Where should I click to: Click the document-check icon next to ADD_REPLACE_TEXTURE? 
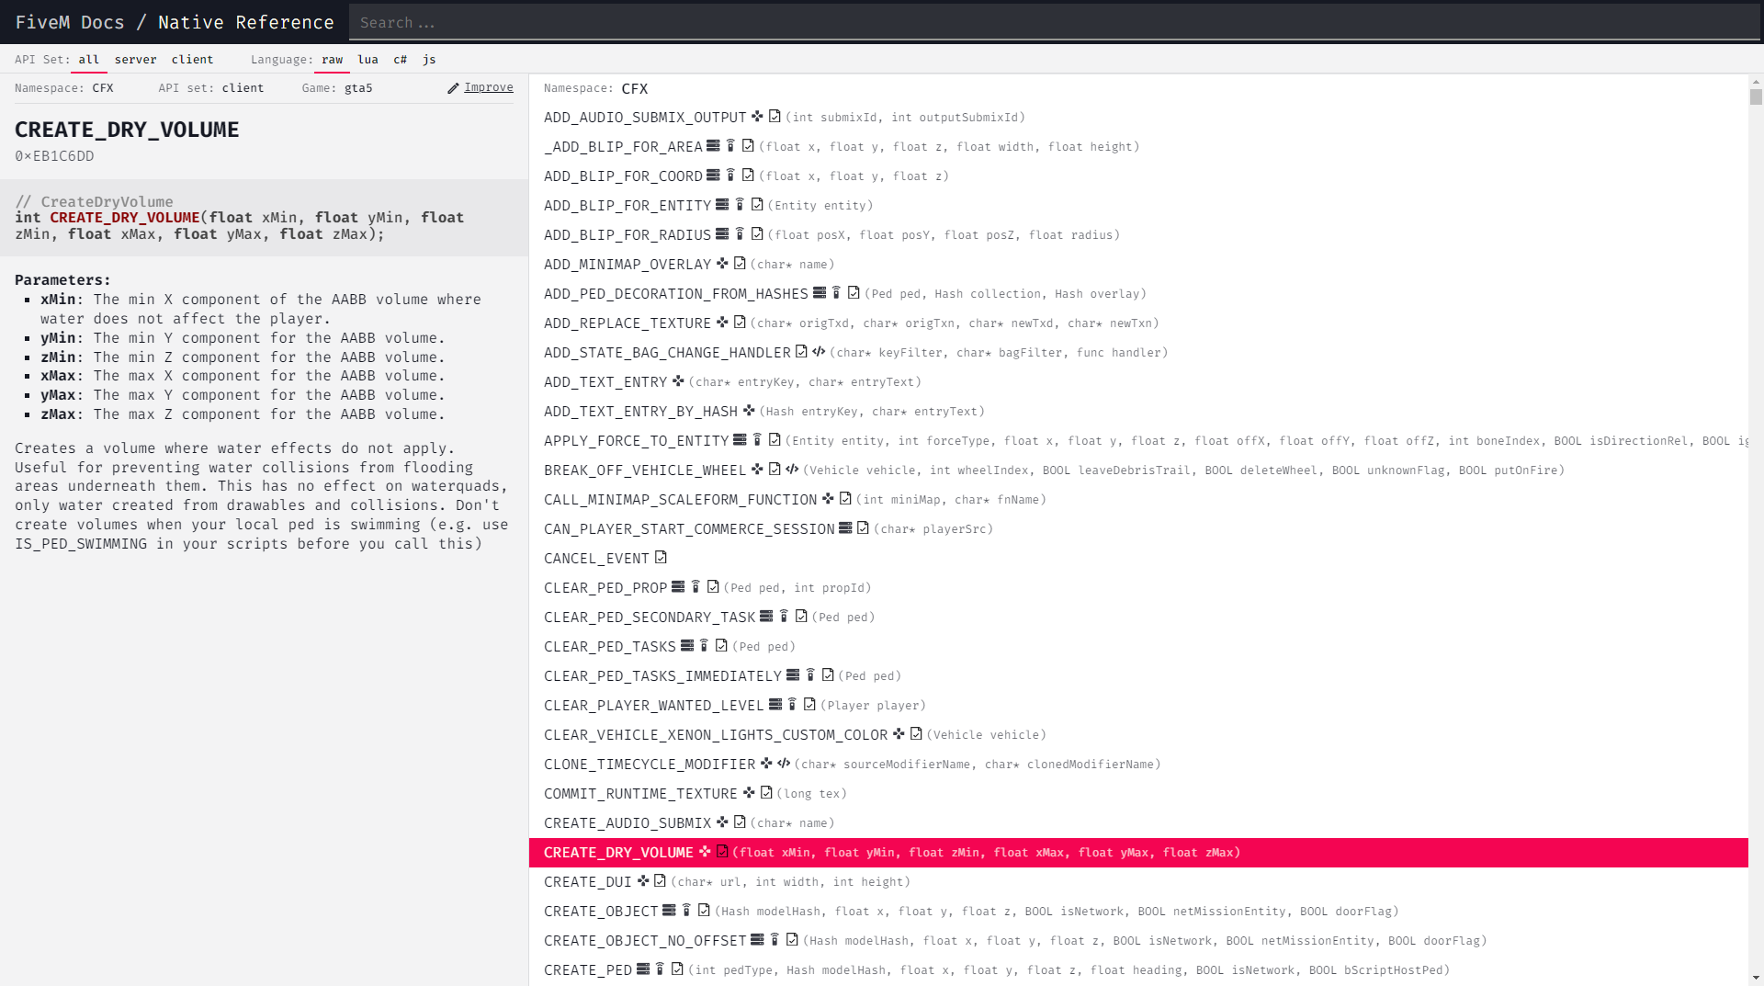pos(740,323)
